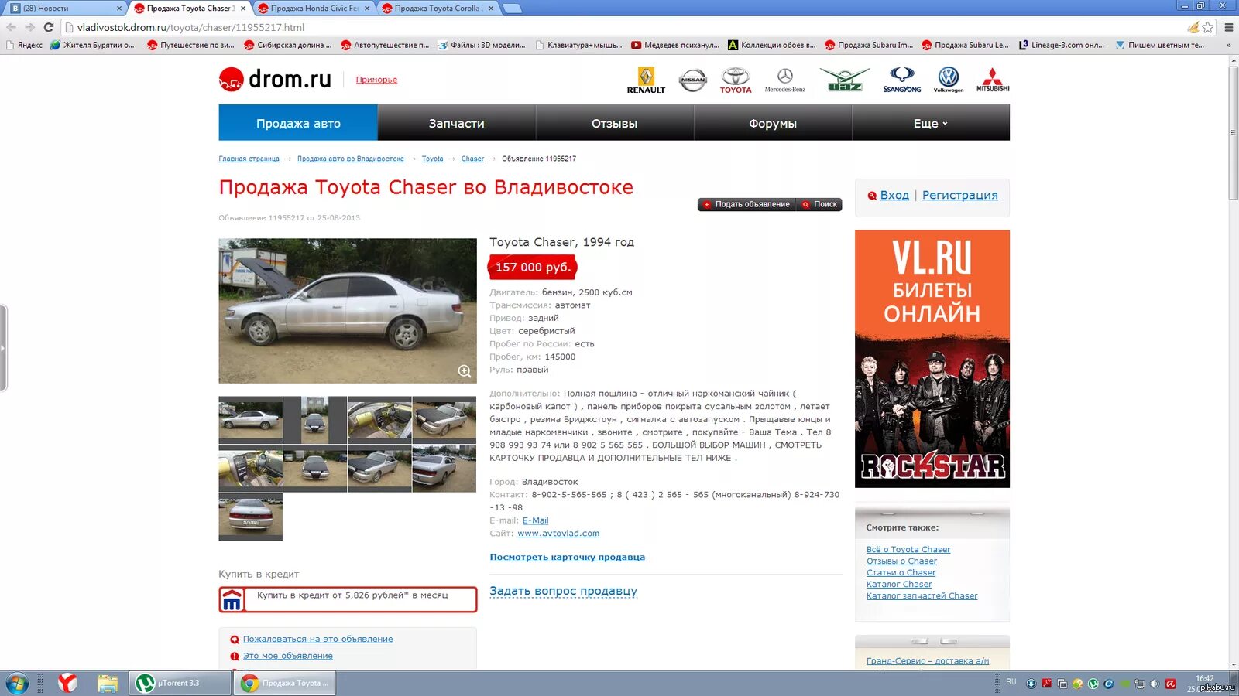The width and height of the screenshot is (1239, 696).
Task: Click Продажа авто во Владивостоке breadcrumb
Action: tap(350, 159)
